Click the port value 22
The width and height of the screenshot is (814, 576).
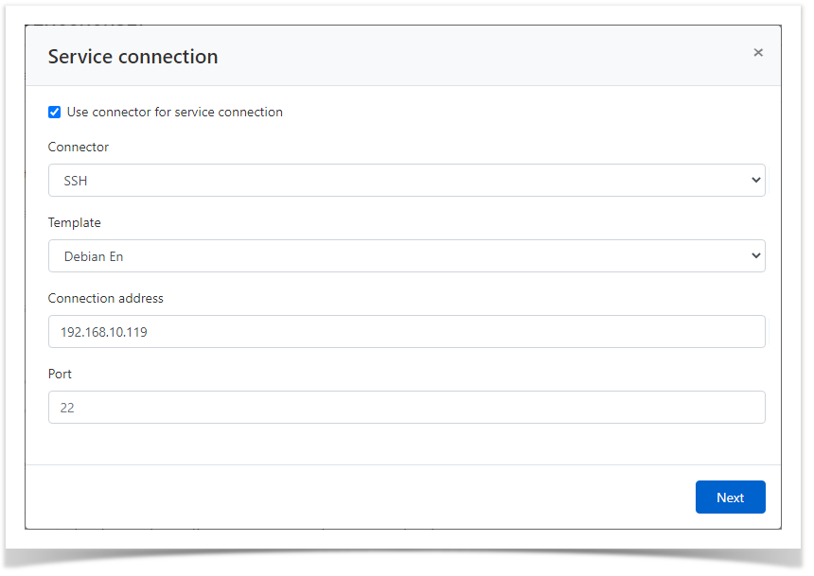(x=67, y=408)
